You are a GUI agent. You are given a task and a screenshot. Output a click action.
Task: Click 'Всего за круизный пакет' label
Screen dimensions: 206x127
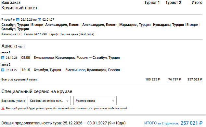pyautogui.click(x=19, y=79)
